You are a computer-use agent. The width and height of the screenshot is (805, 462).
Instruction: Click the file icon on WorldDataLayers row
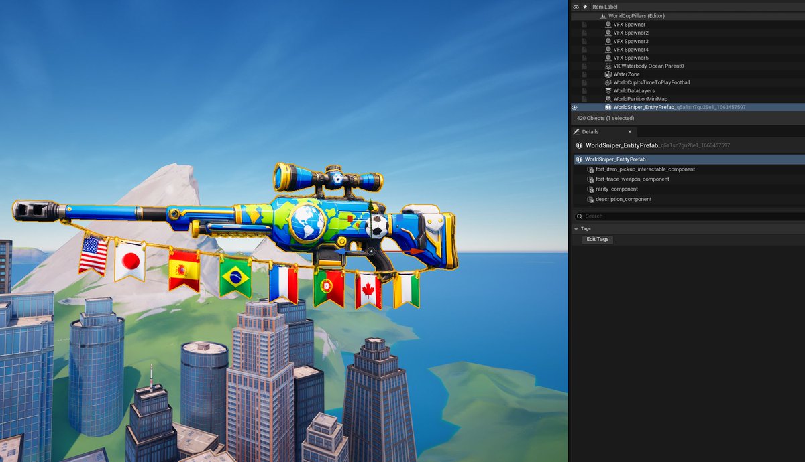tap(584, 90)
